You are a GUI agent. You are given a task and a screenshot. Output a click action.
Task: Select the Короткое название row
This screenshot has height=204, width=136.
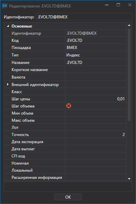(65, 70)
